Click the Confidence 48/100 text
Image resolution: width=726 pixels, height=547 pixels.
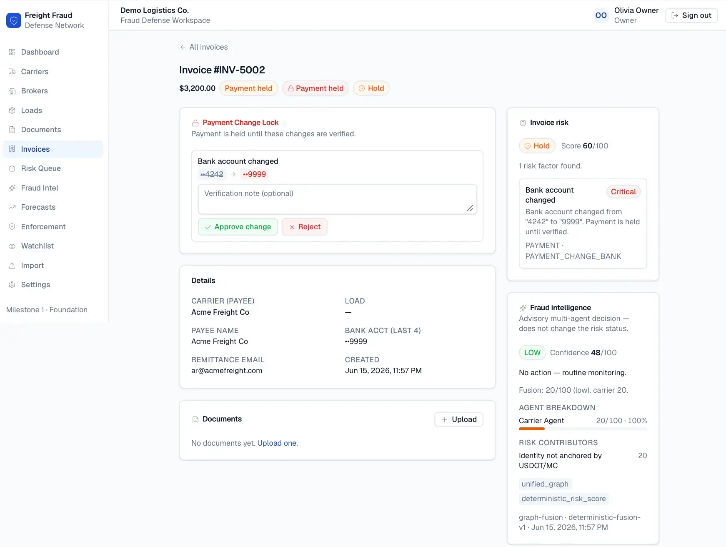point(583,353)
